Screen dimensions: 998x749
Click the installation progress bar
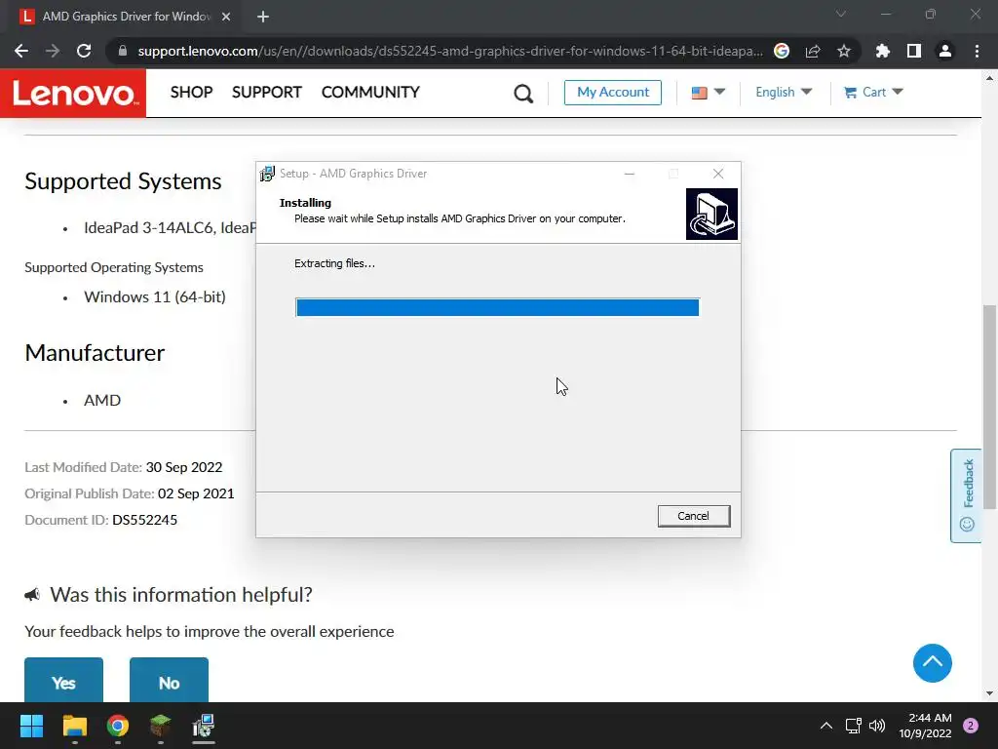coord(497,307)
